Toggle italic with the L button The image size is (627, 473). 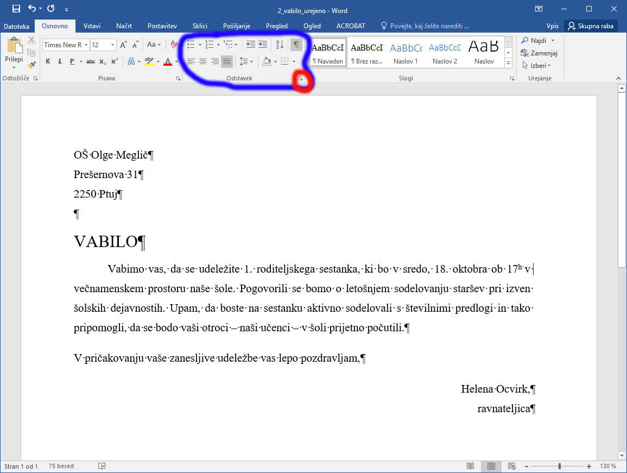coord(60,61)
